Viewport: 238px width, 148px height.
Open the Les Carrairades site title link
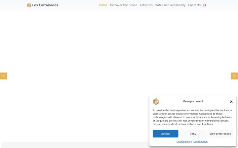click(x=45, y=5)
